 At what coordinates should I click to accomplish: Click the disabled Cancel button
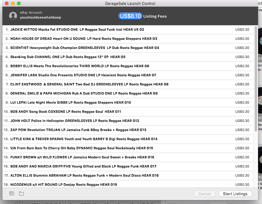205,194
